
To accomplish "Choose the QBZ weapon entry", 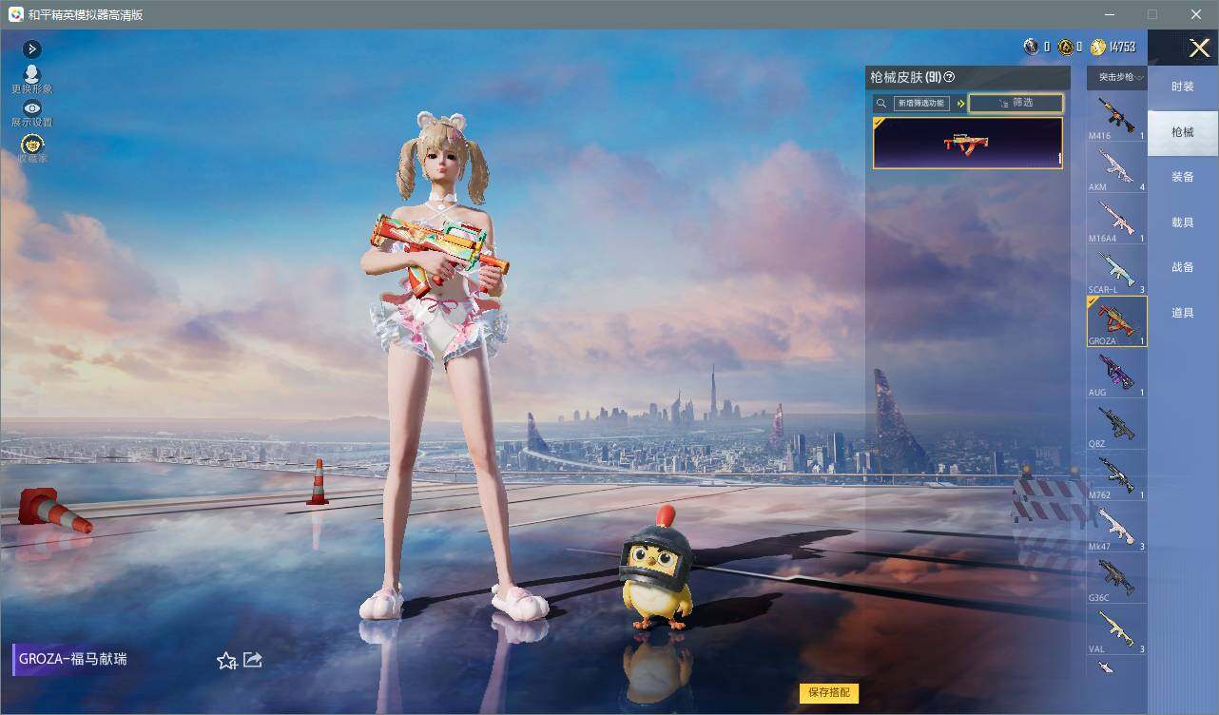I will 1117,425.
